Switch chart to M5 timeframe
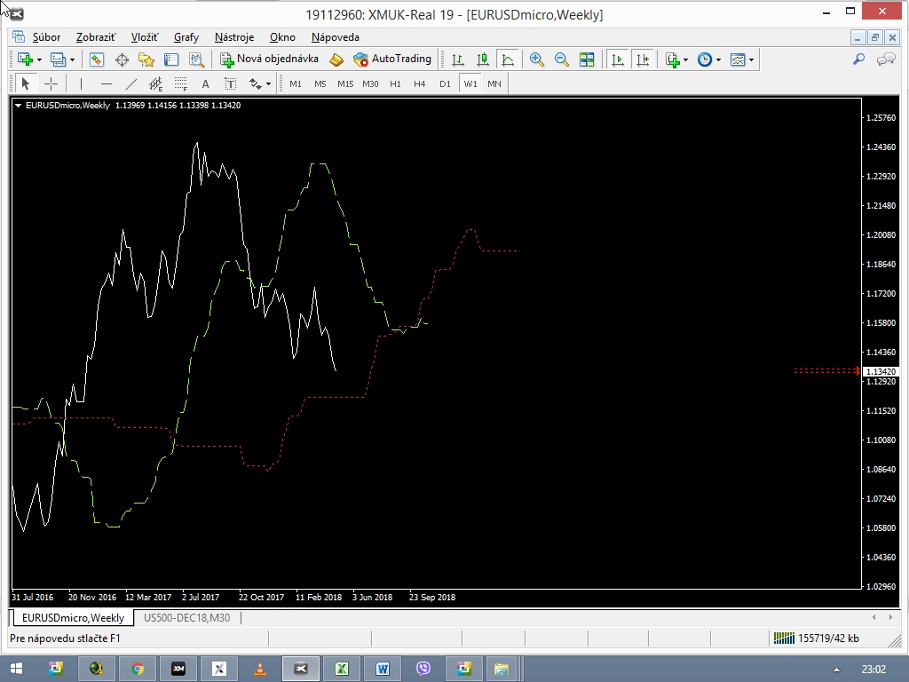909x682 pixels. tap(320, 83)
